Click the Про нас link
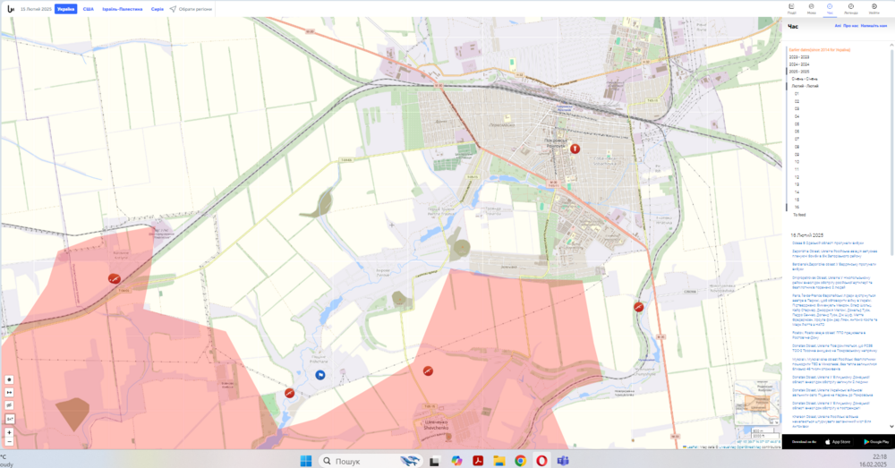The width and height of the screenshot is (895, 468). (x=850, y=26)
